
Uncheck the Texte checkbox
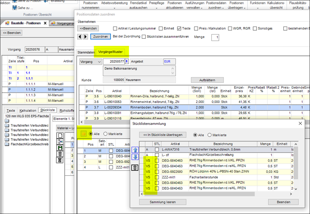point(179,28)
